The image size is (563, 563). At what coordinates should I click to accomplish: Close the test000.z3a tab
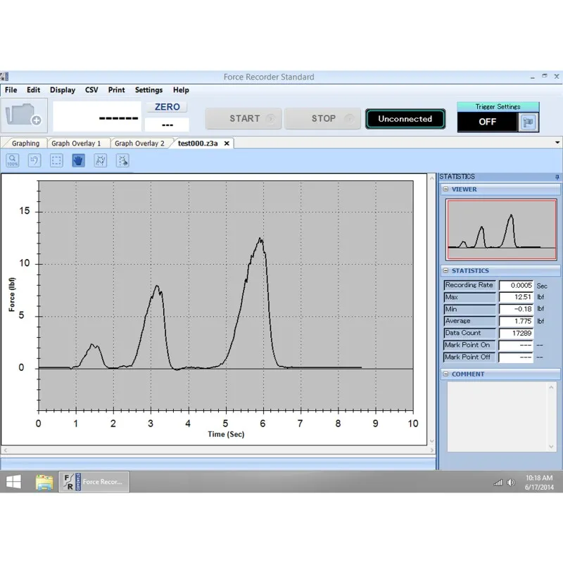pyautogui.click(x=227, y=144)
